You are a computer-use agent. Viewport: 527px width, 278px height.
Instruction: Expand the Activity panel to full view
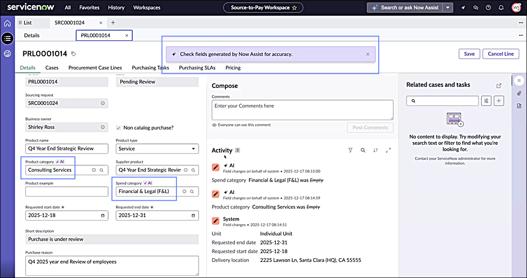tap(388, 150)
